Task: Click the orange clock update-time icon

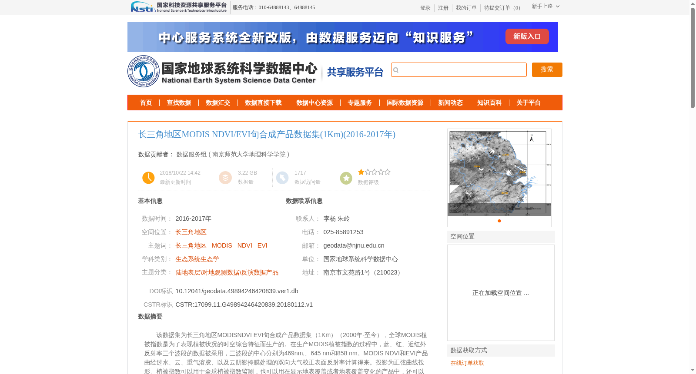Action: (148, 178)
